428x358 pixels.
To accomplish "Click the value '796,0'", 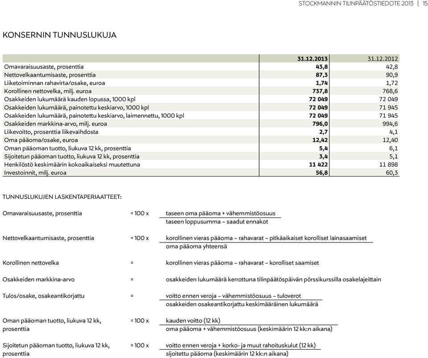I will (x=320, y=124).
